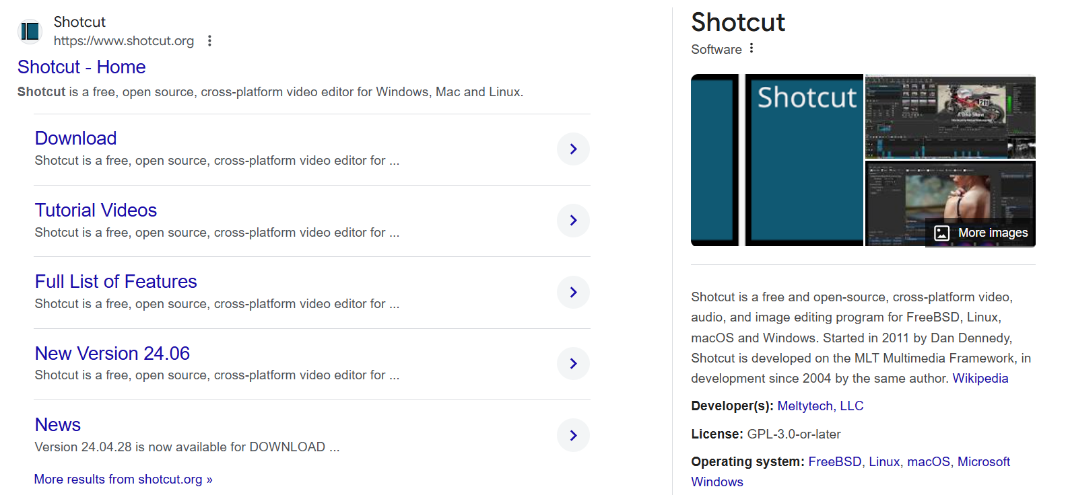
Task: Select the FreeBSD operating system link
Action: click(834, 462)
